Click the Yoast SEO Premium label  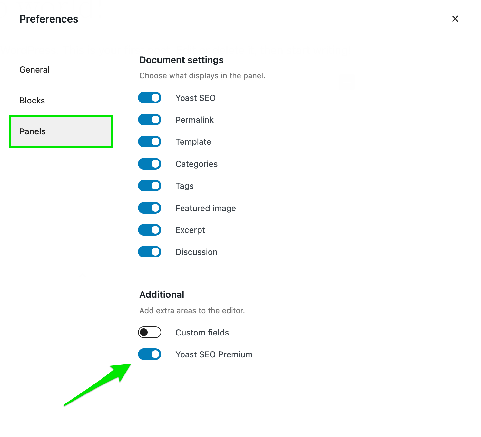(x=214, y=354)
